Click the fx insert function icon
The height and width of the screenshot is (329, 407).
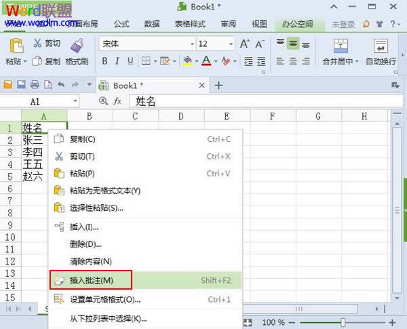[117, 101]
